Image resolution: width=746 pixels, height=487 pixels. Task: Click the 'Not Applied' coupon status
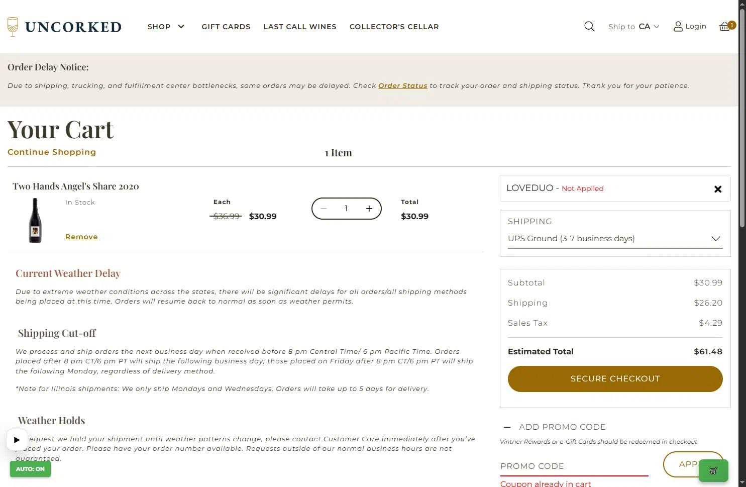click(x=582, y=188)
